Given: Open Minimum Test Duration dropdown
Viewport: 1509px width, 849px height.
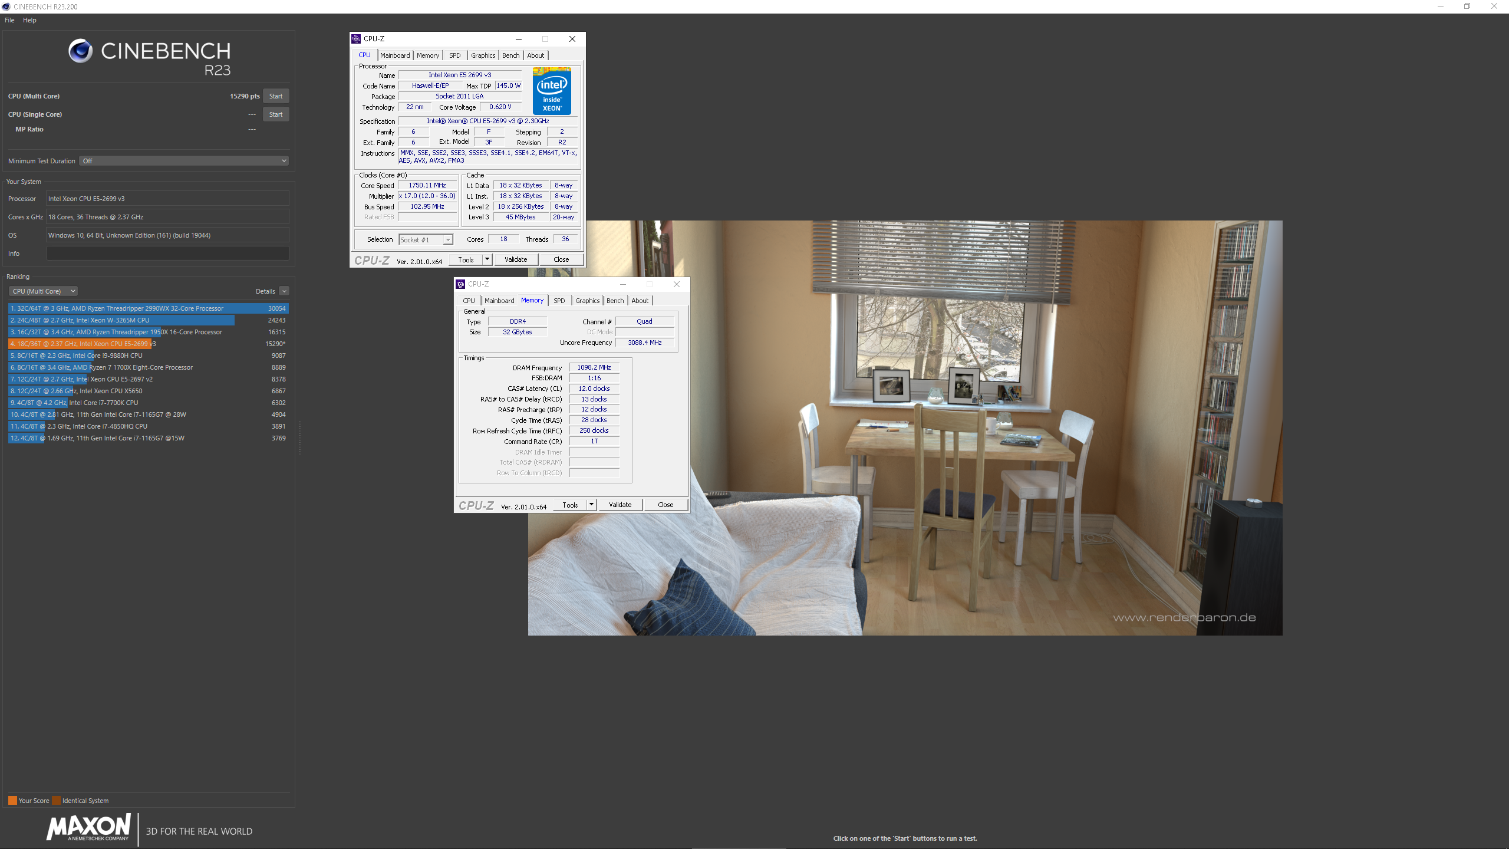Looking at the screenshot, I should [x=184, y=161].
